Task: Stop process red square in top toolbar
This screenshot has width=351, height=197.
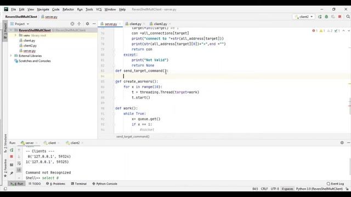Action: click(x=340, y=17)
